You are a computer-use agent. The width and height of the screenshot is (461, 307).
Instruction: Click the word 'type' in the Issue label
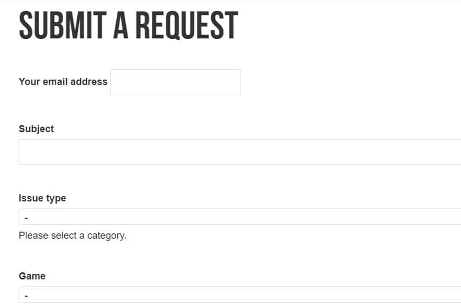[56, 199]
